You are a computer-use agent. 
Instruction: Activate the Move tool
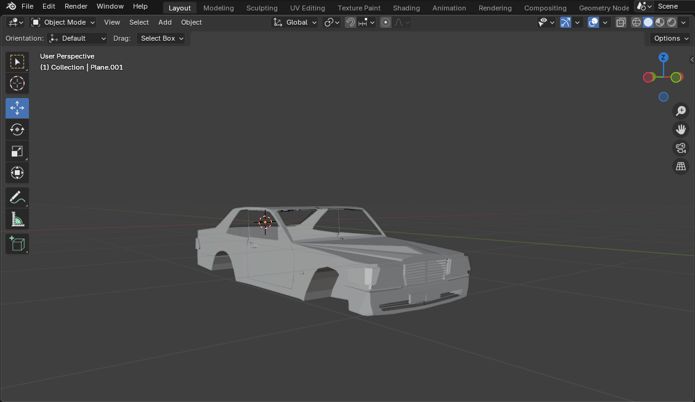[17, 109]
